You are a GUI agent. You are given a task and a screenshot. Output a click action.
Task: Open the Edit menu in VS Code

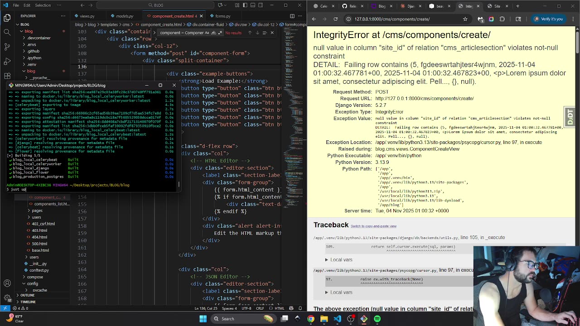click(x=27, y=5)
